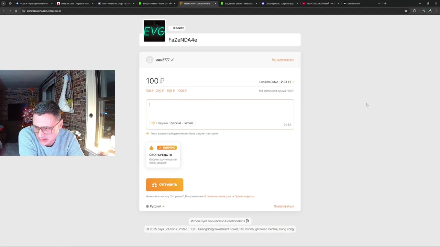Image resolution: width=440 pixels, height=247 pixels.
Task: Open the Условия оказания услуг link
Action: click(218, 197)
